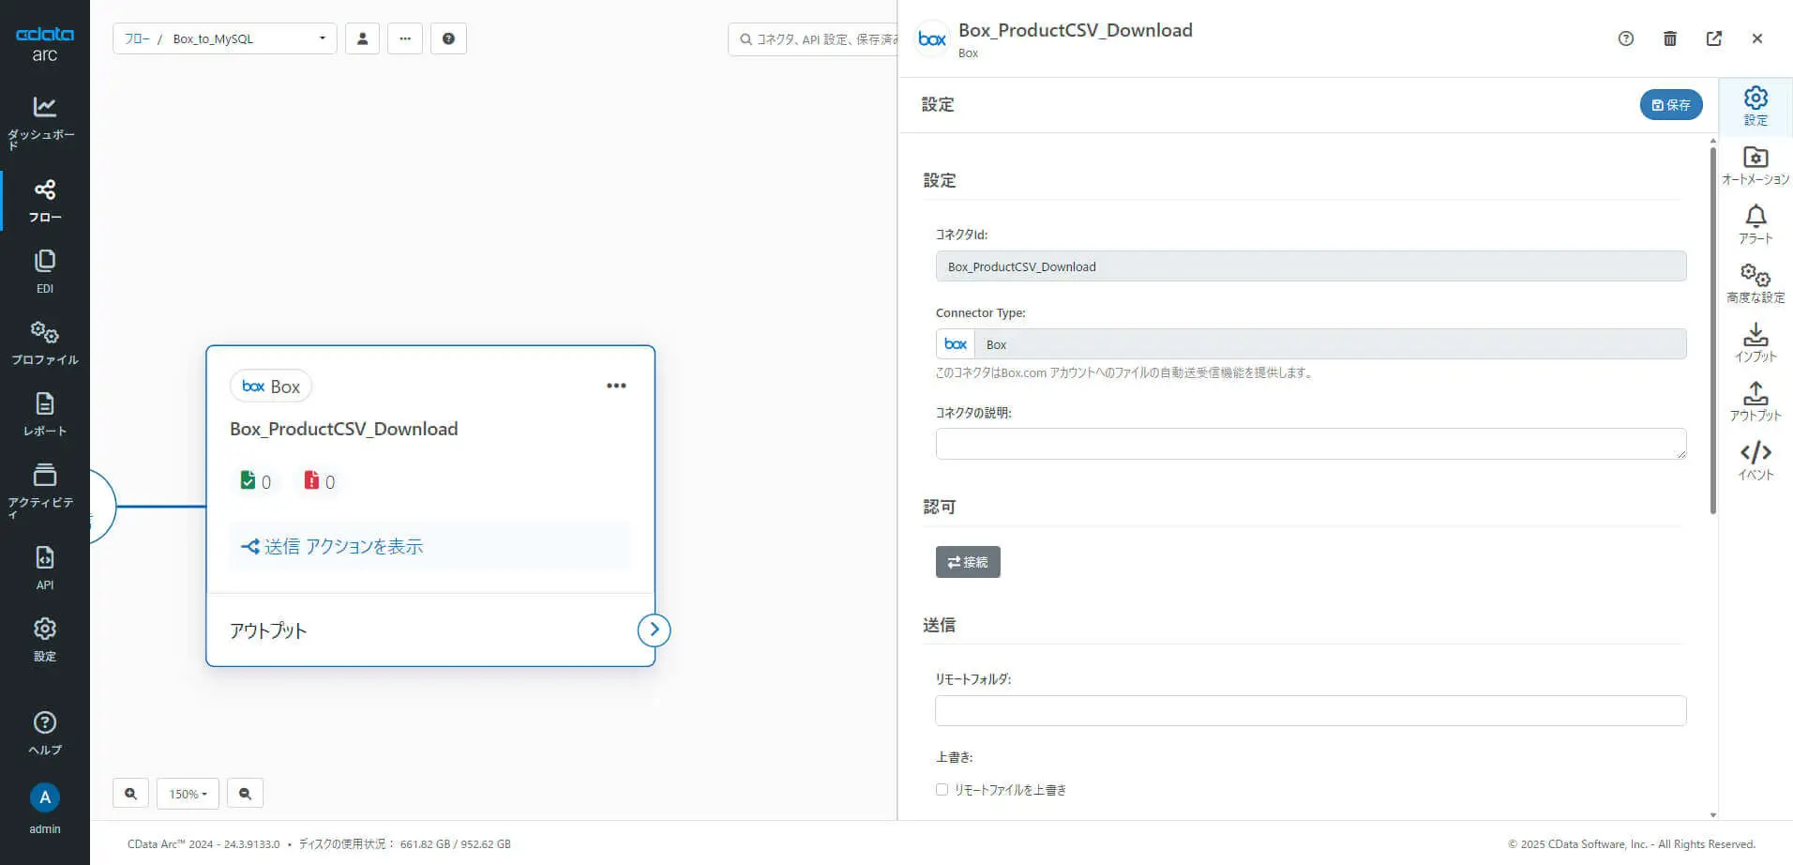The image size is (1793, 865).
Task: Click the Box_ProductCSV_Download card title
Action: [x=344, y=429]
